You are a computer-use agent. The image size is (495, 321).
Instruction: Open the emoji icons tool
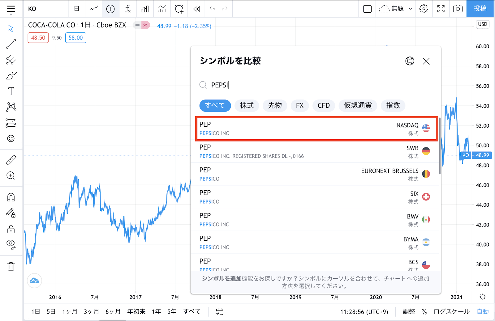pos(11,138)
